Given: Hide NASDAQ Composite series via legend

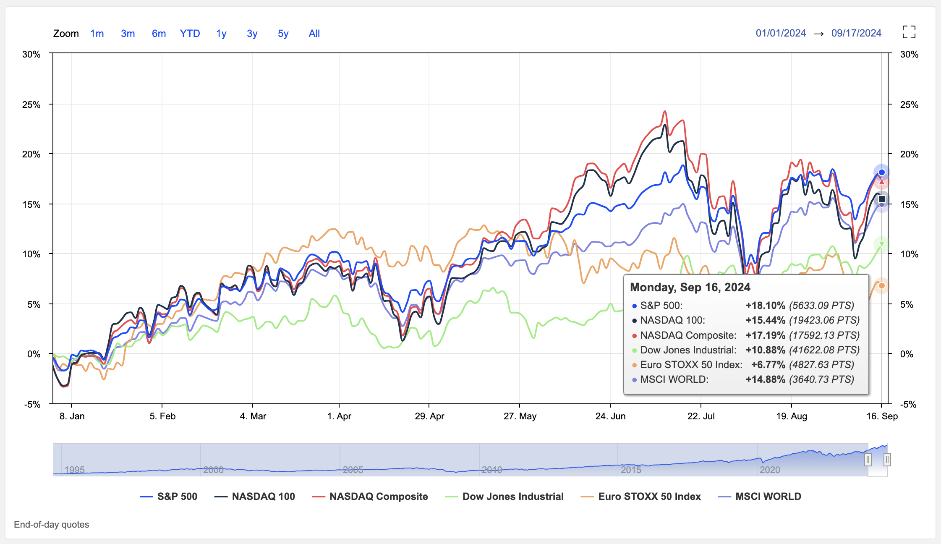Looking at the screenshot, I should click(370, 497).
